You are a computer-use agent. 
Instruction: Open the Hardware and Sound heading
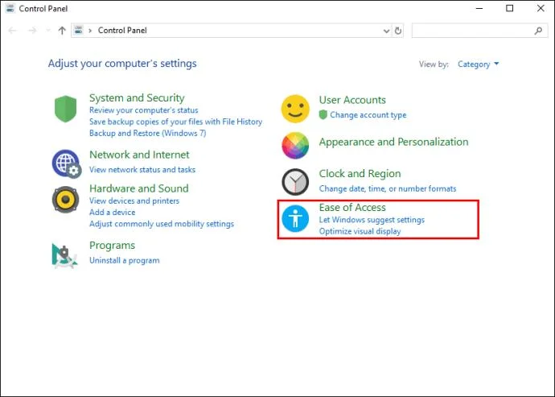click(x=138, y=188)
